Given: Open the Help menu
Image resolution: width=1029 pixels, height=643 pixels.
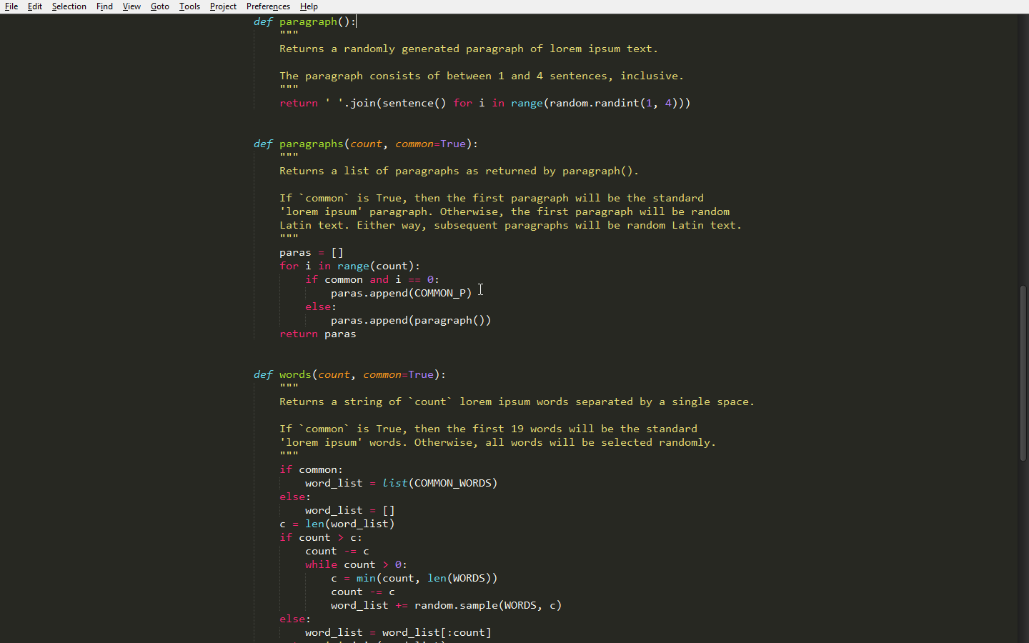Looking at the screenshot, I should click(x=309, y=6).
